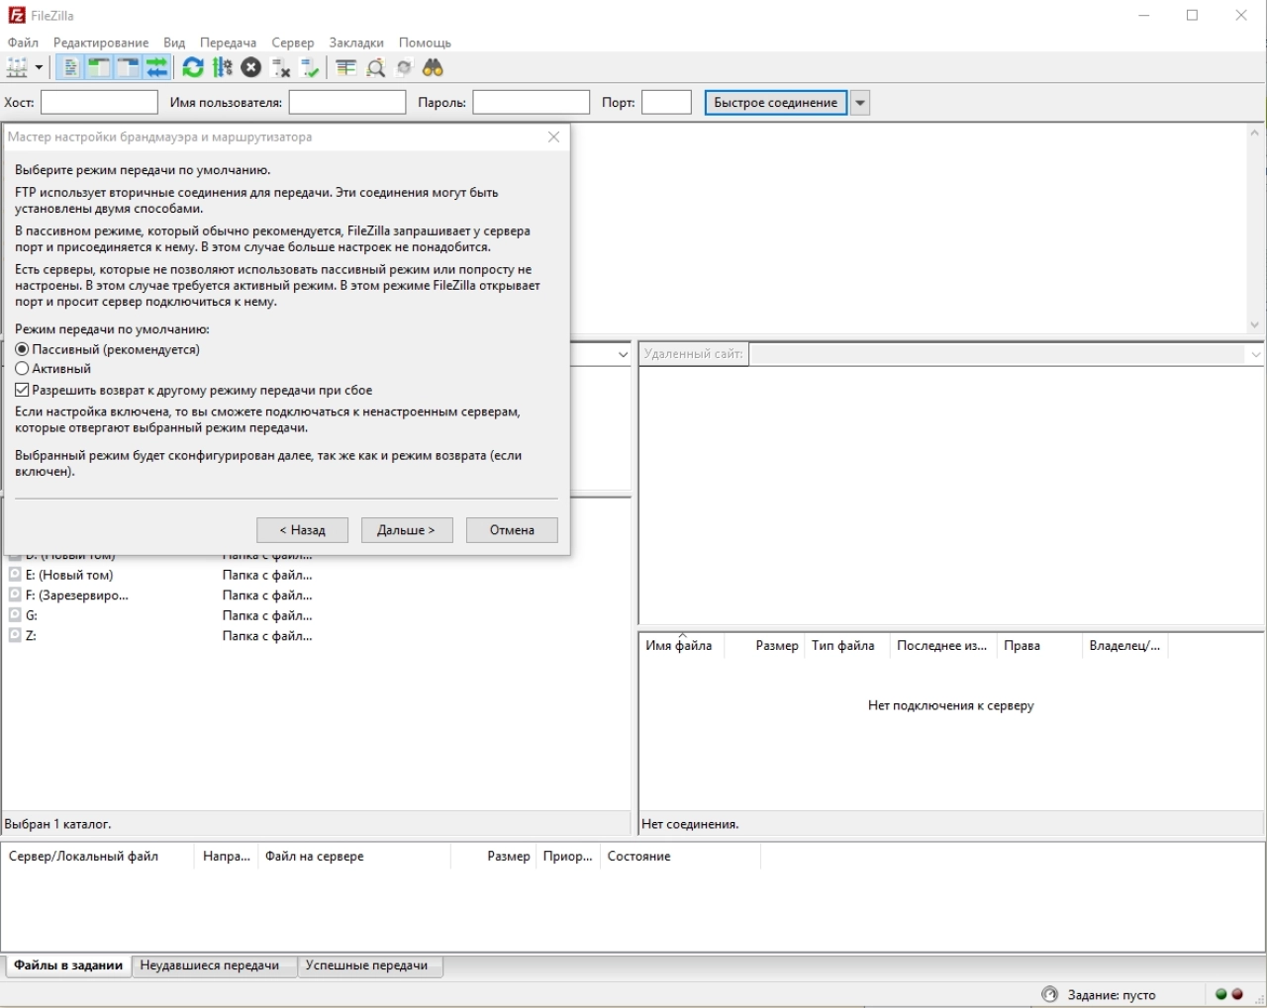Click the Состояние queue column header
Viewport: 1267px width, 1008px height.
(680, 857)
